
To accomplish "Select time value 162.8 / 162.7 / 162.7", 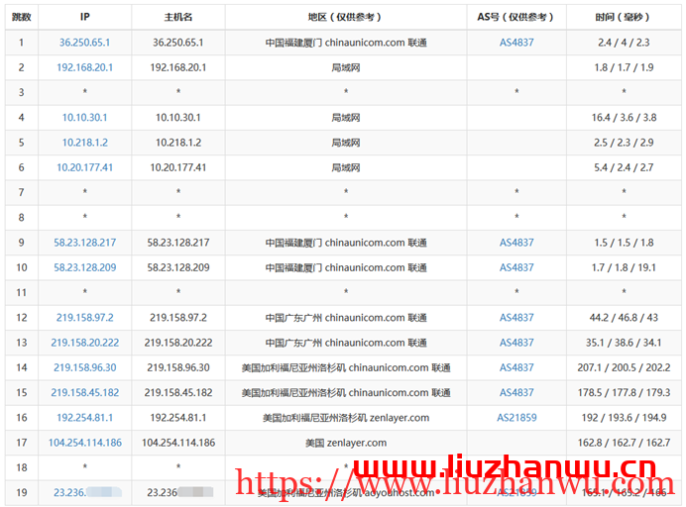I will (x=624, y=443).
